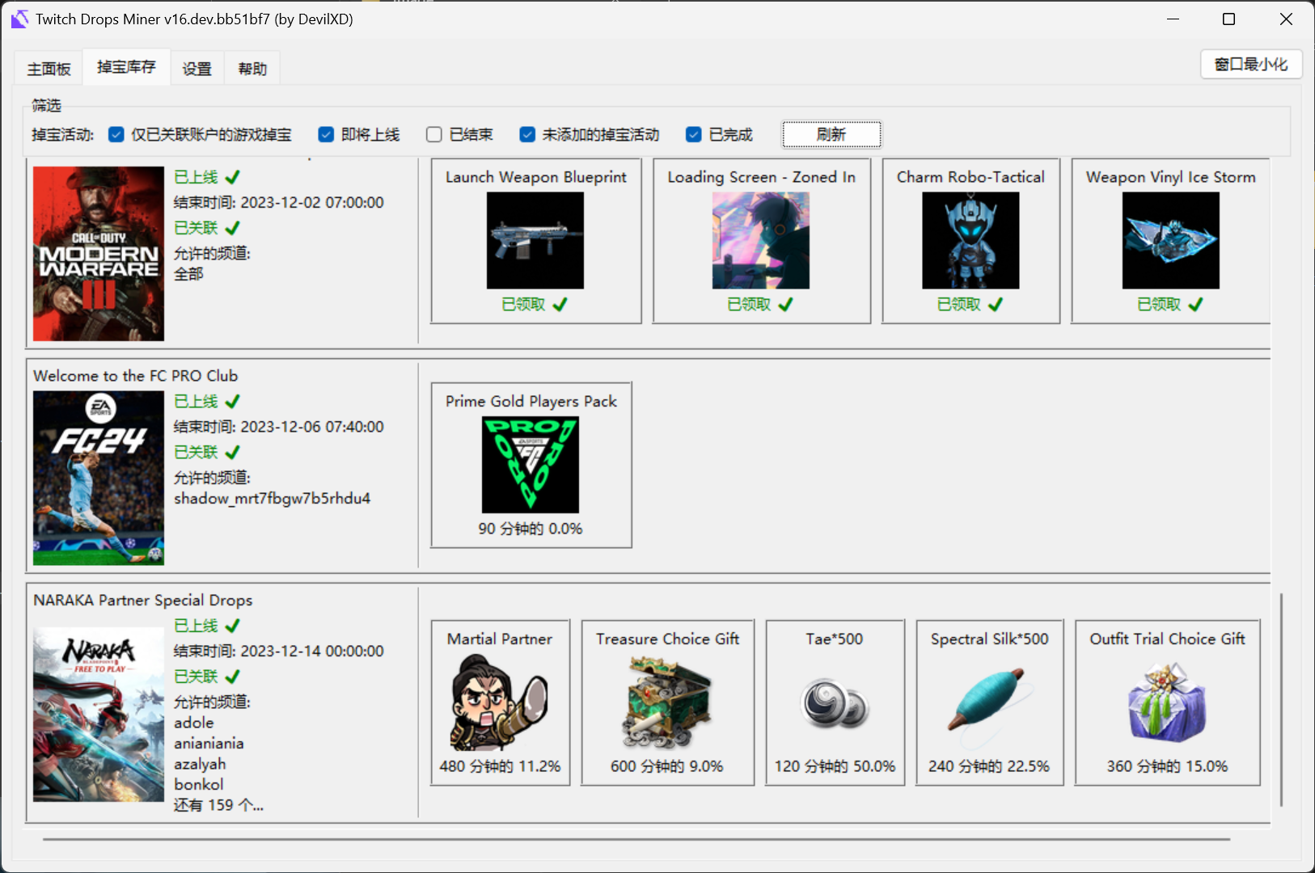
Task: Click the 'adole' channel name
Action: [x=194, y=723]
